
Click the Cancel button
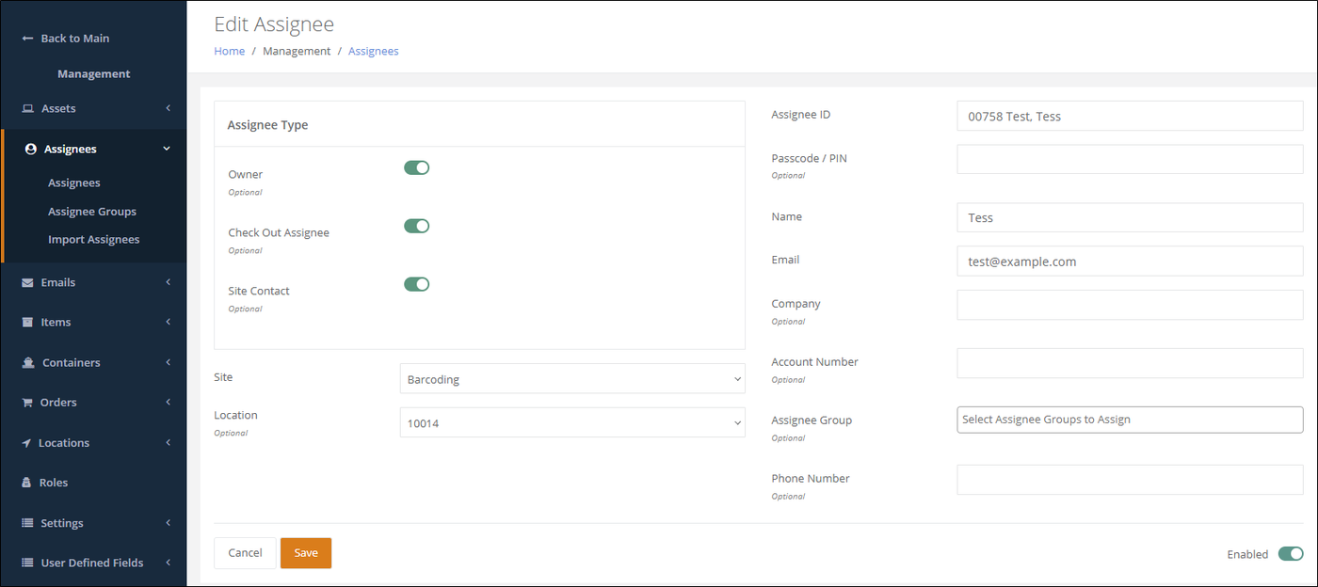[x=245, y=553]
